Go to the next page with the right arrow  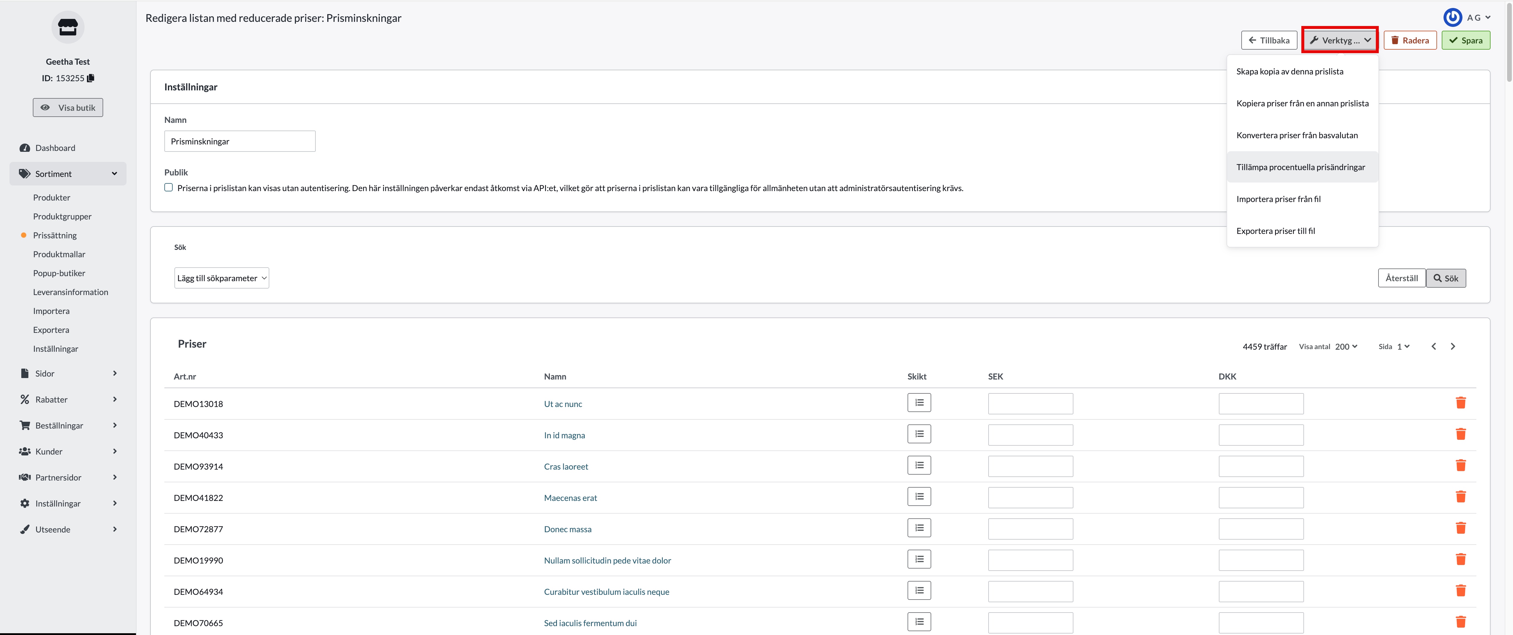pyautogui.click(x=1452, y=346)
